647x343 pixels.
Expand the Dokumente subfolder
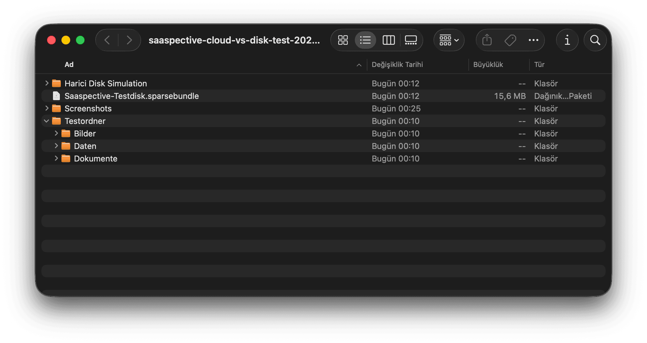pyautogui.click(x=56, y=158)
